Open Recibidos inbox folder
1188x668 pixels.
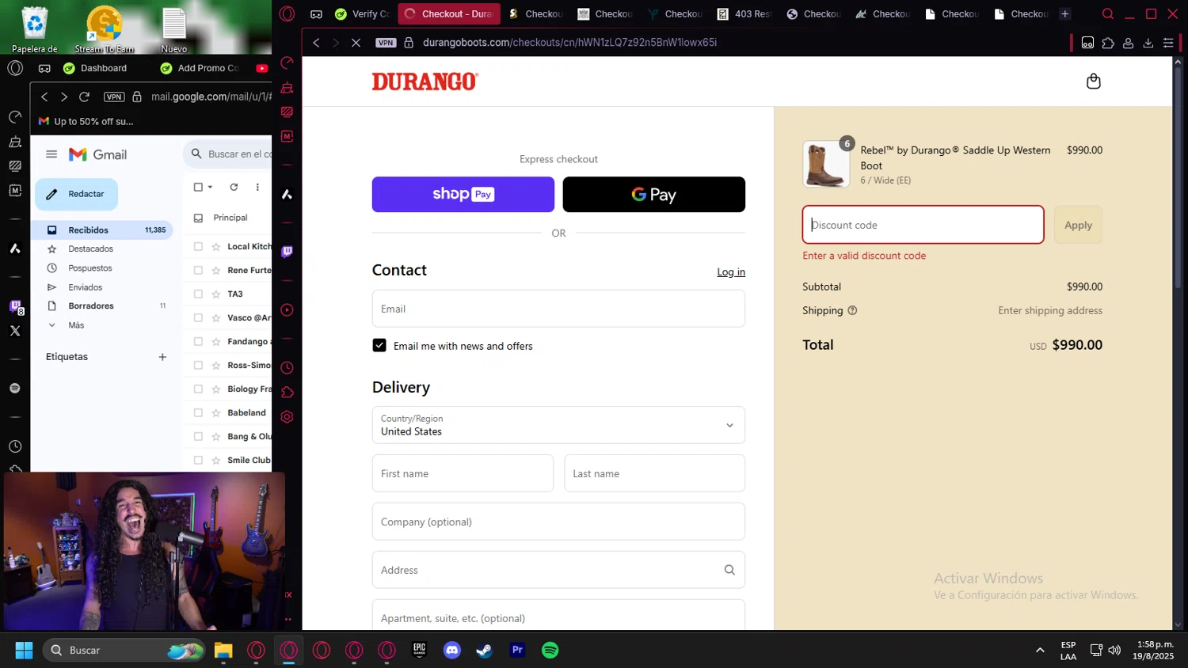[x=101, y=230]
